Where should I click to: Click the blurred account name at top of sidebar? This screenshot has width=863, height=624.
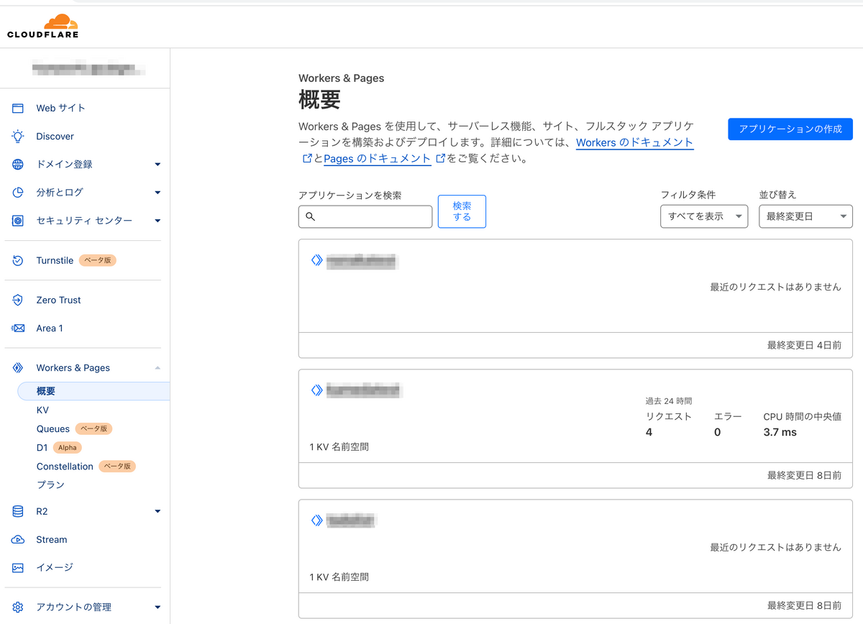(88, 69)
